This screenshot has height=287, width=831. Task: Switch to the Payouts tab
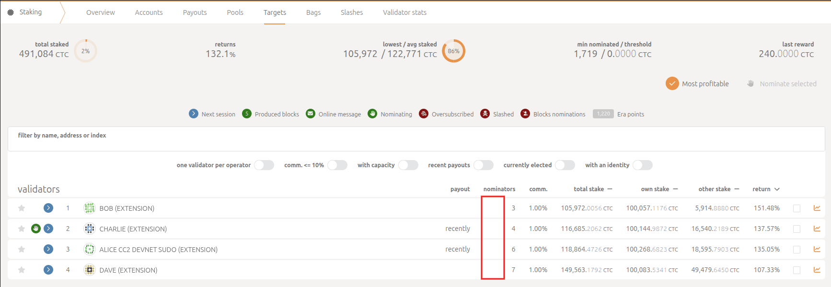195,12
